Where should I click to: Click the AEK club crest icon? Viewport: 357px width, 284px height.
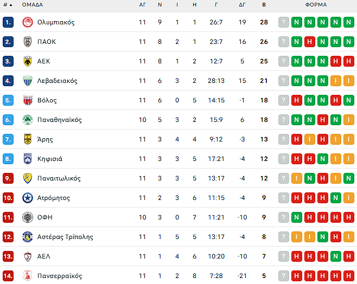coord(28,61)
